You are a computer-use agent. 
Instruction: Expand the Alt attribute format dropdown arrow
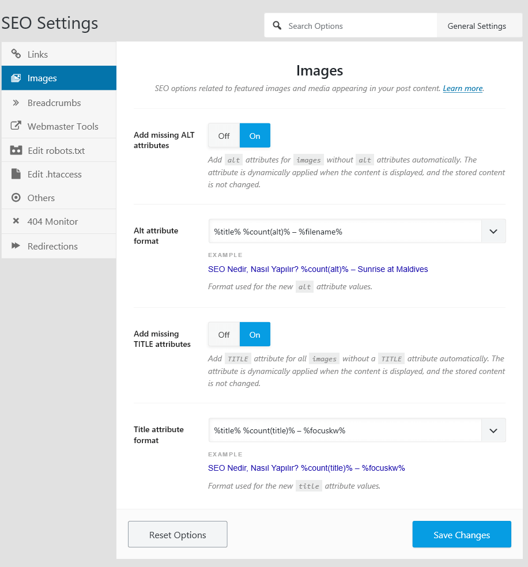(x=493, y=232)
